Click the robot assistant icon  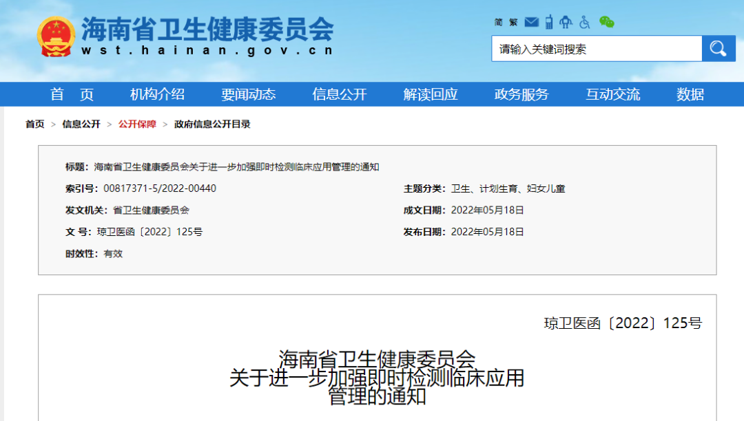566,22
